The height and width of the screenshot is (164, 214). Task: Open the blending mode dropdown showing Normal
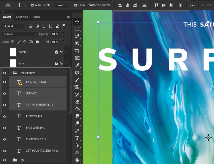[19, 34]
